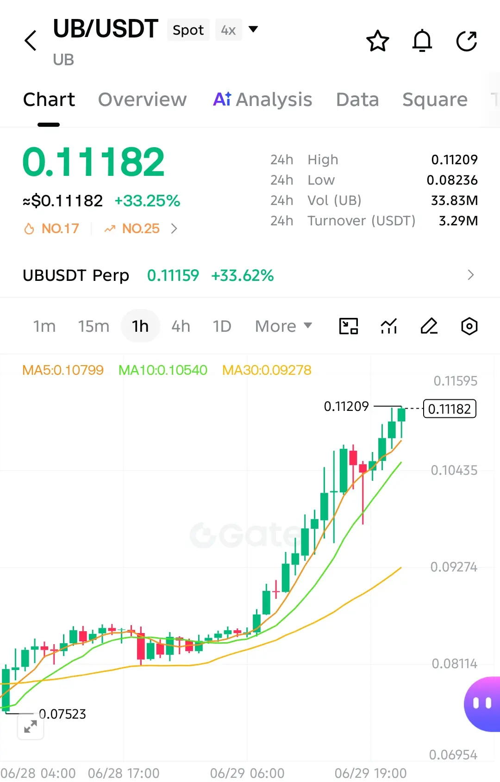Screen dimensions: 500x782
Task: Tap the chart low label 0.07523
Action: click(62, 714)
